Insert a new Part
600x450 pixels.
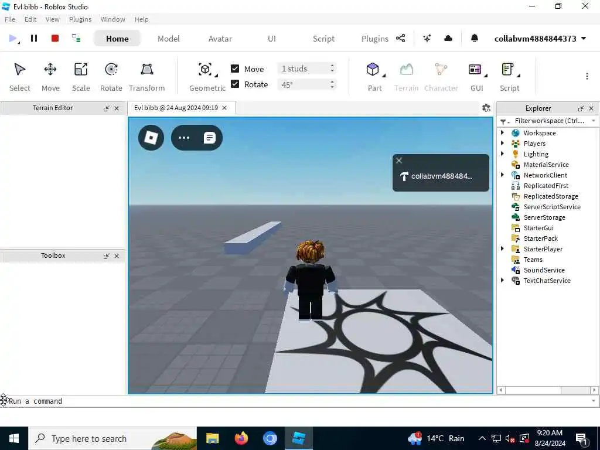[374, 77]
